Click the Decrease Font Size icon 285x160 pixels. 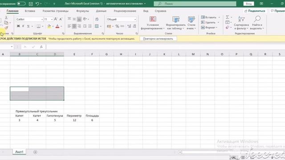61,19
